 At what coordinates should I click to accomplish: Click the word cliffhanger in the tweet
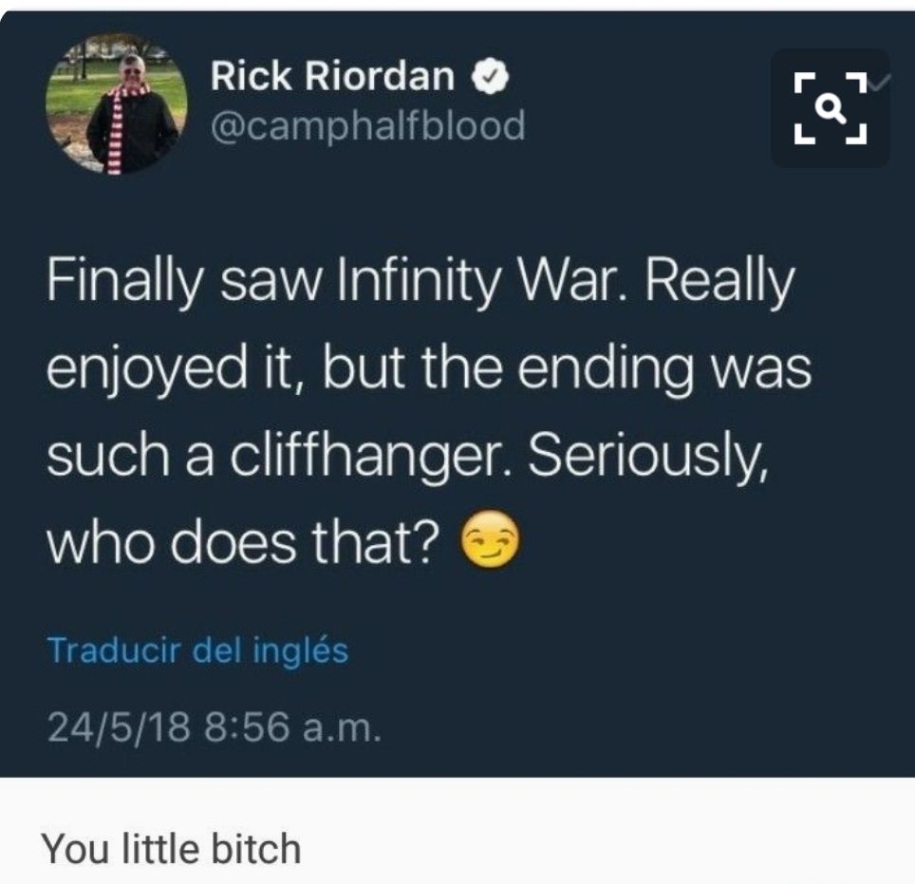[371, 457]
